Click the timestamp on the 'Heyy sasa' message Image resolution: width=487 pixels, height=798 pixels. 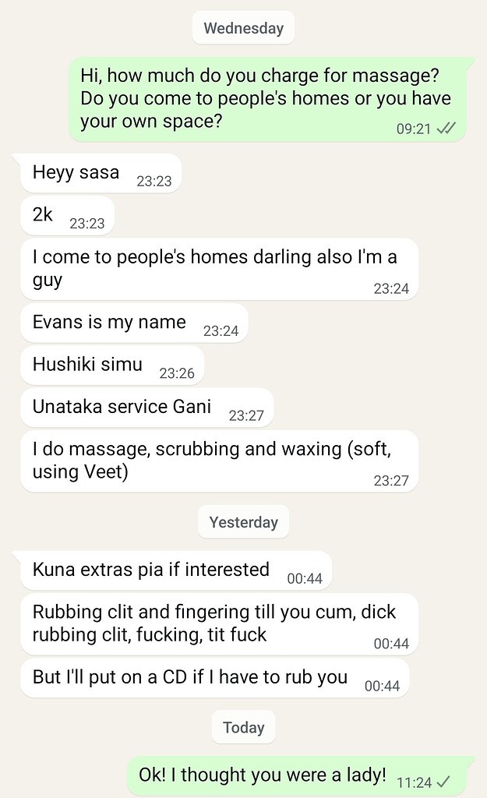point(154,181)
